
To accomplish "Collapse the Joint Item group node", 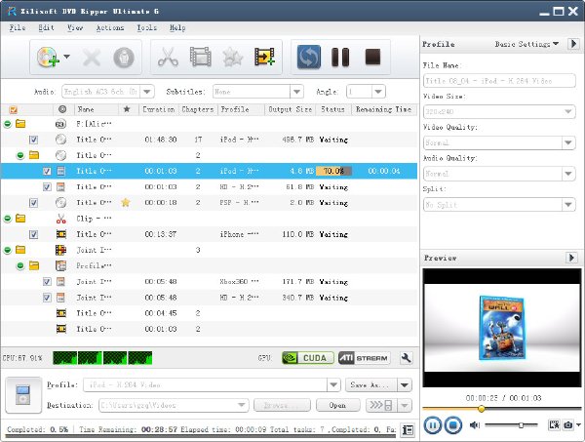I will 7,250.
